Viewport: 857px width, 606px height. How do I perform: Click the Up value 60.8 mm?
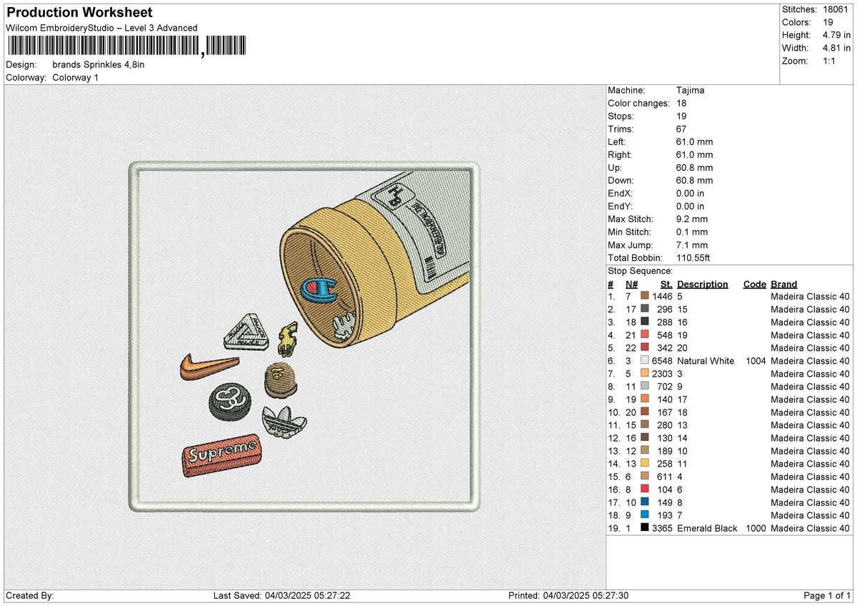click(x=694, y=168)
